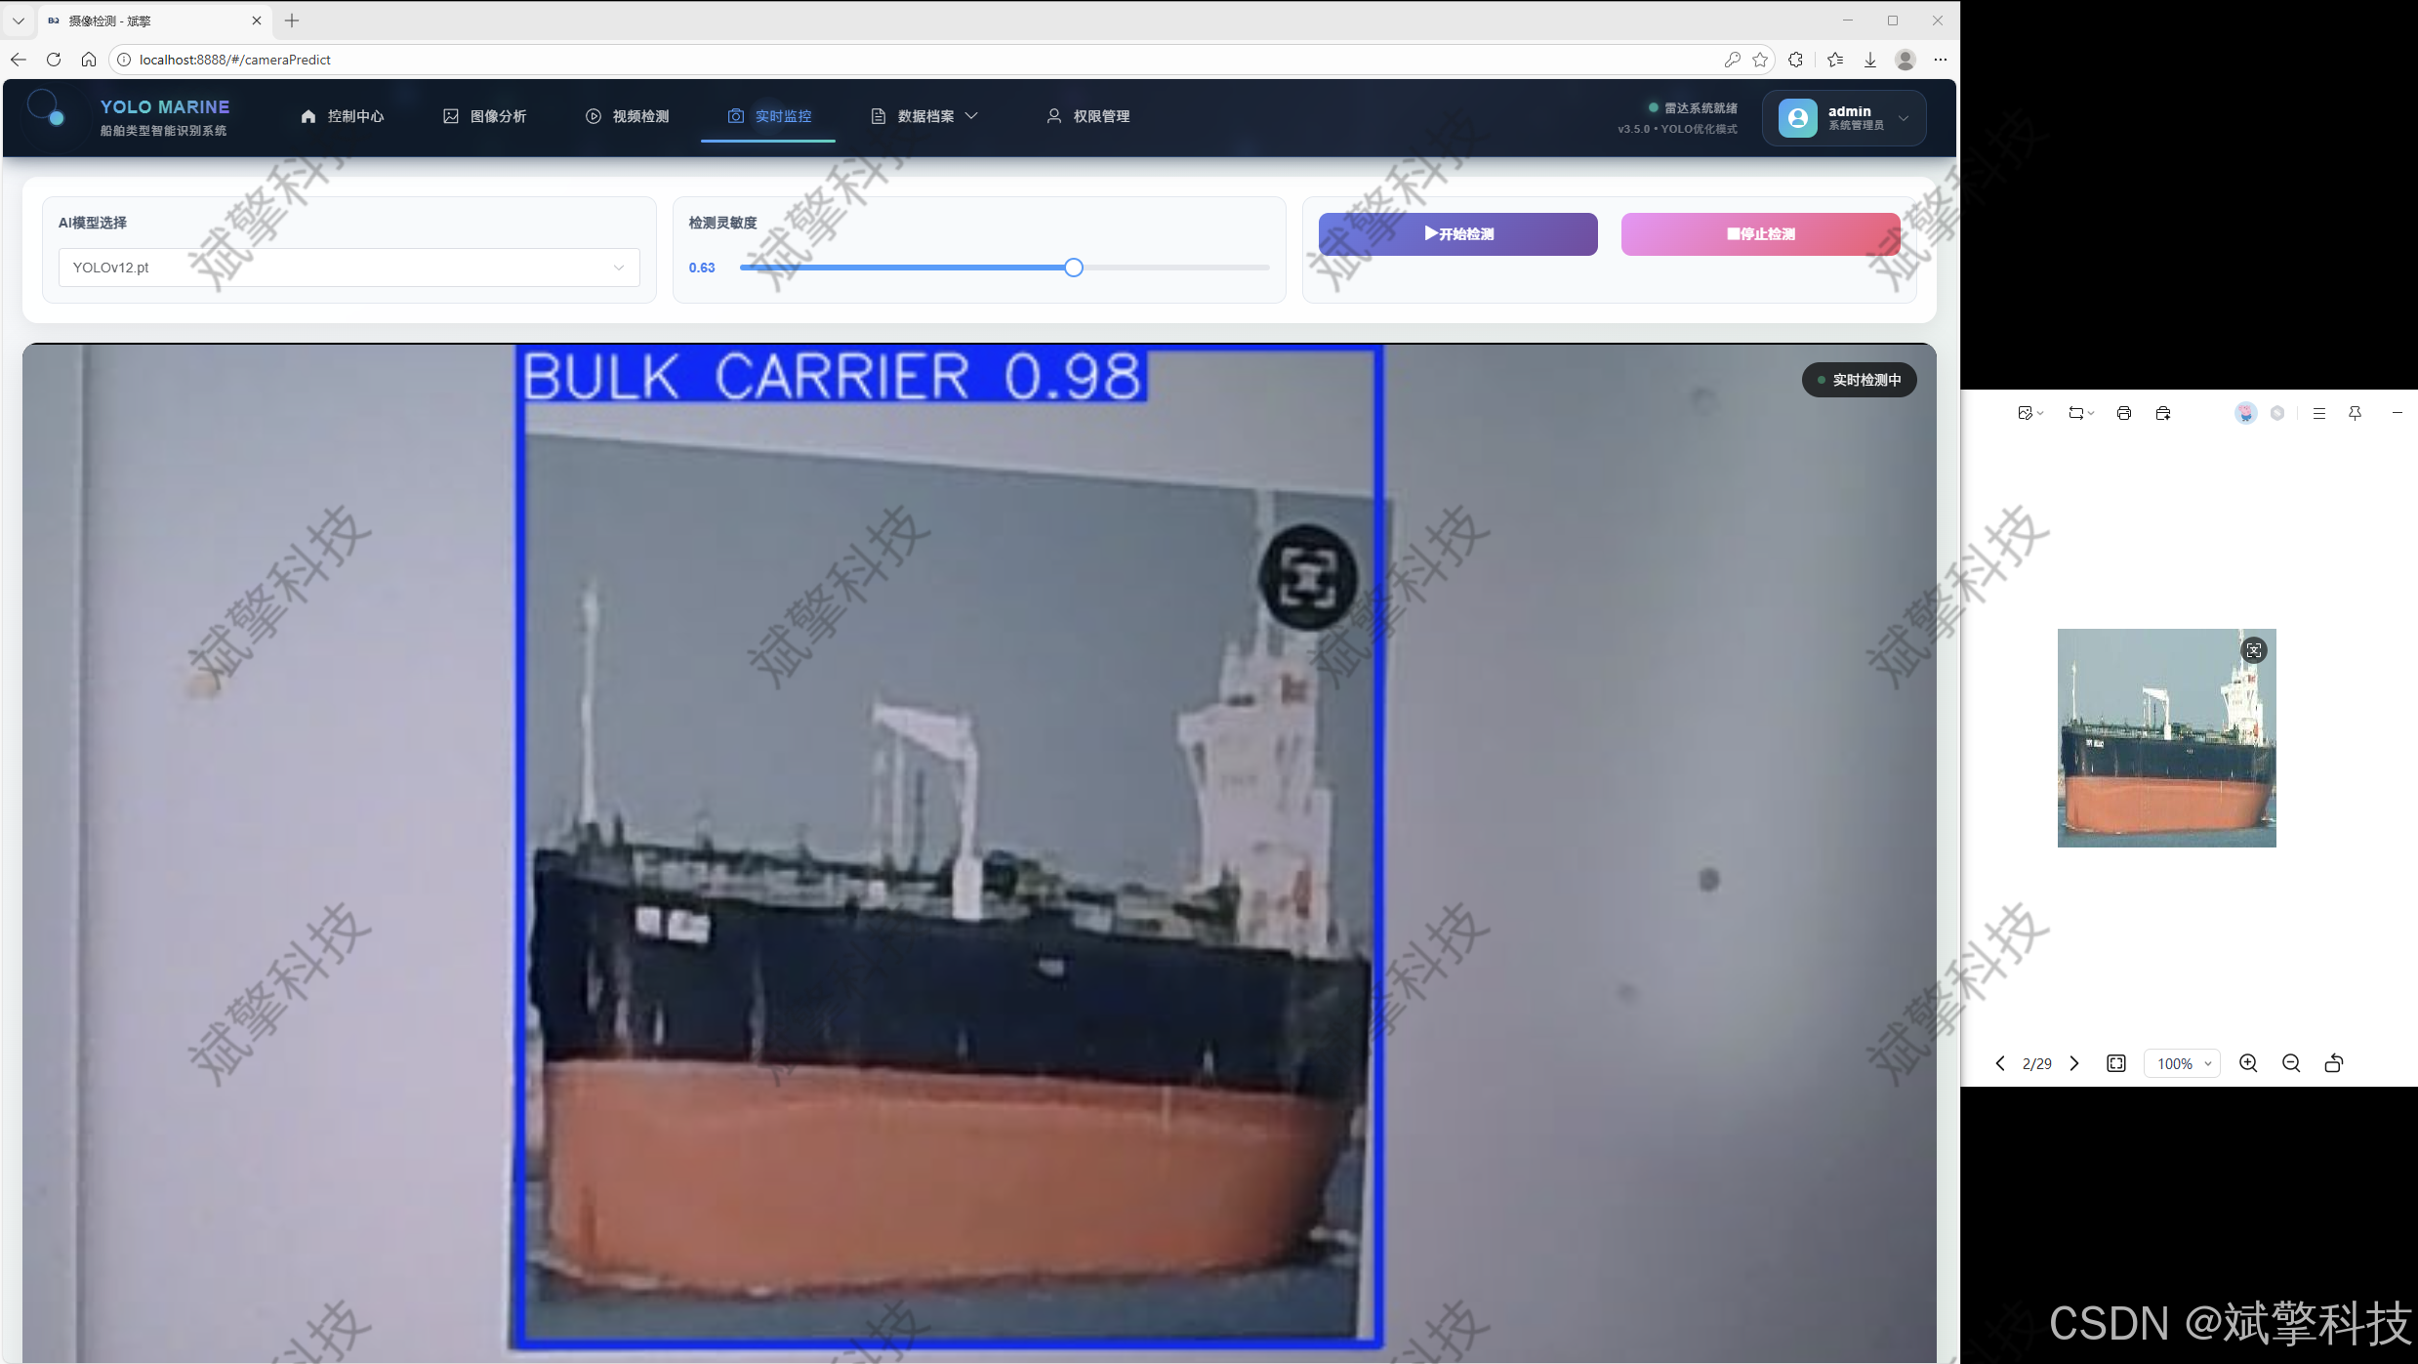Pin the image viewer window on top
Screen dimensions: 2418x1364
[2355, 413]
